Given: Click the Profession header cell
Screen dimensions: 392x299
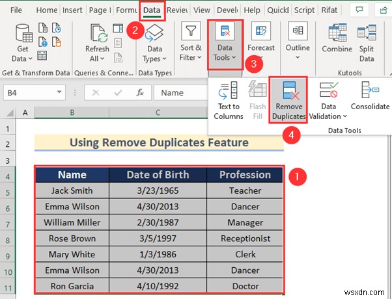Looking at the screenshot, I should point(245,175).
